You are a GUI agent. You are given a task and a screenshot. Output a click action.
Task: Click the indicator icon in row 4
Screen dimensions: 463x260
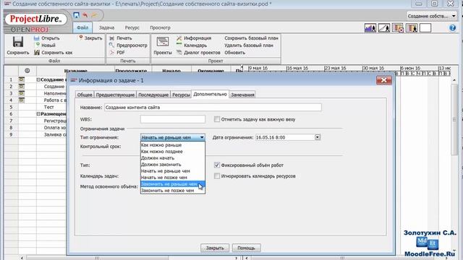pyautogui.click(x=22, y=100)
